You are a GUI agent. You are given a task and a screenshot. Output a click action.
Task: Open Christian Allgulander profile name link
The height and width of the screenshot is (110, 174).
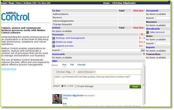pyautogui.click(x=73, y=95)
